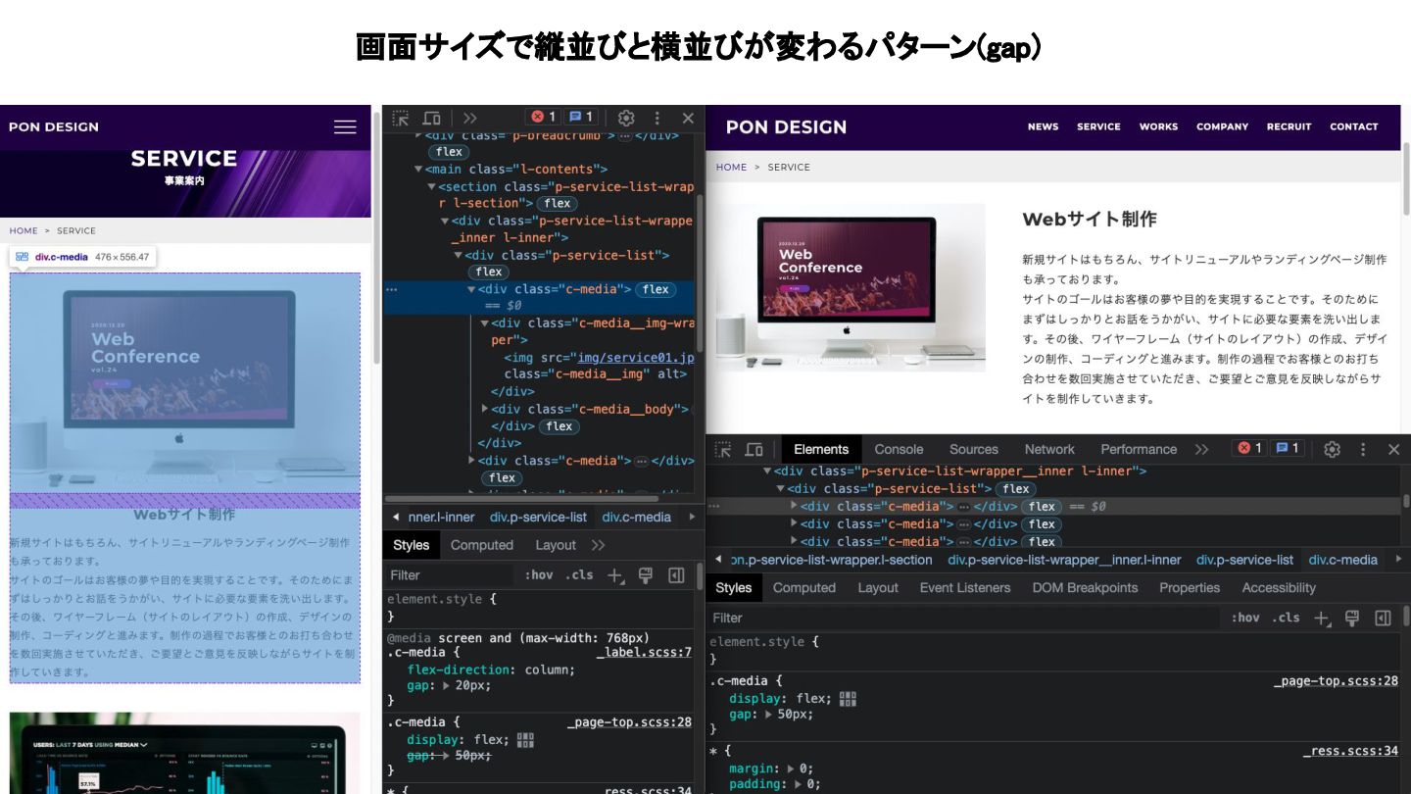1411x794 pixels.
Task: Open the Elements tab in the right DevTools
Action: 821,449
